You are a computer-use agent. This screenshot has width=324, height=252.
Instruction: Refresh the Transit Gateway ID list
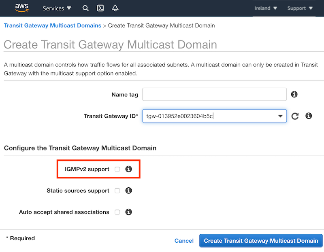click(x=295, y=116)
